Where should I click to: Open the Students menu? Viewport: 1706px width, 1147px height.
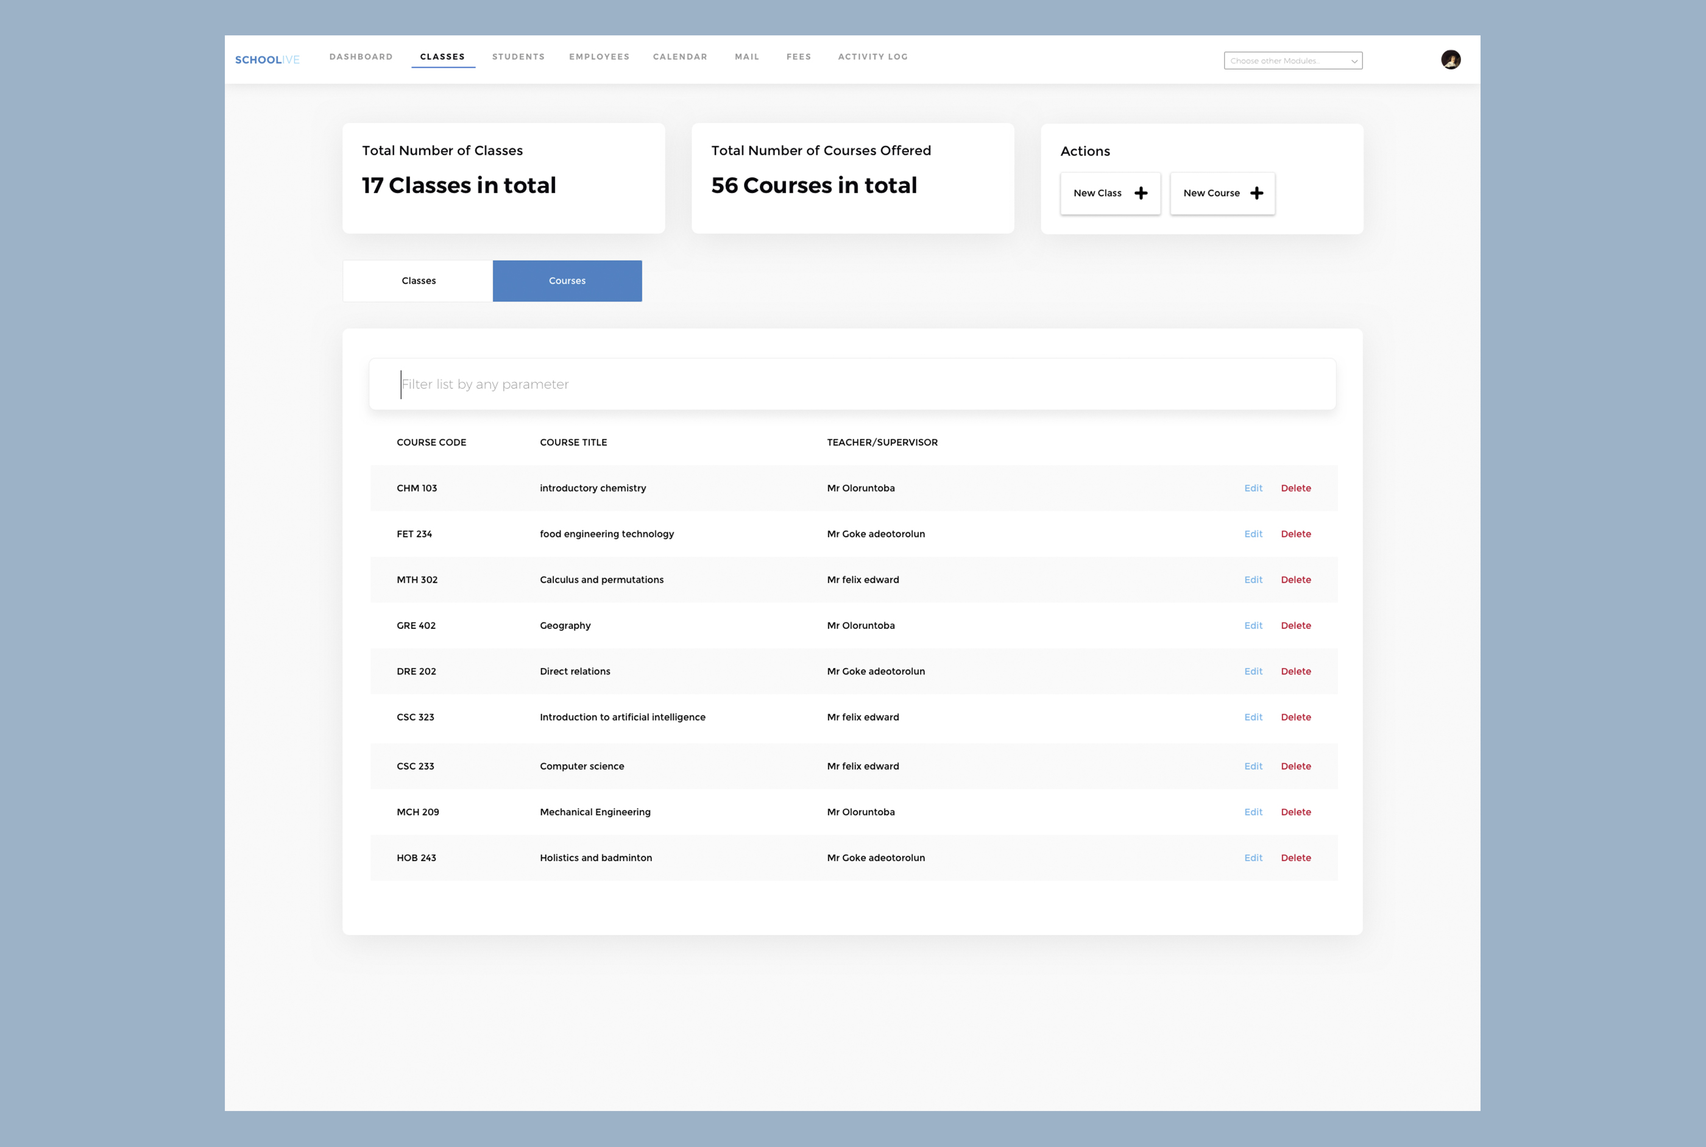519,57
